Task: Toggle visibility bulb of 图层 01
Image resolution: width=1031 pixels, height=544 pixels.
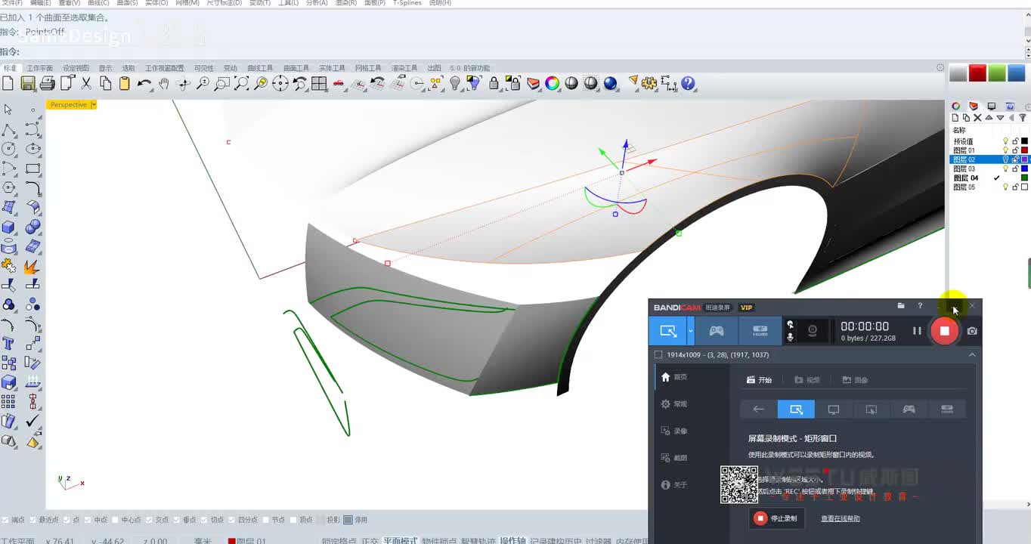Action: [1005, 150]
